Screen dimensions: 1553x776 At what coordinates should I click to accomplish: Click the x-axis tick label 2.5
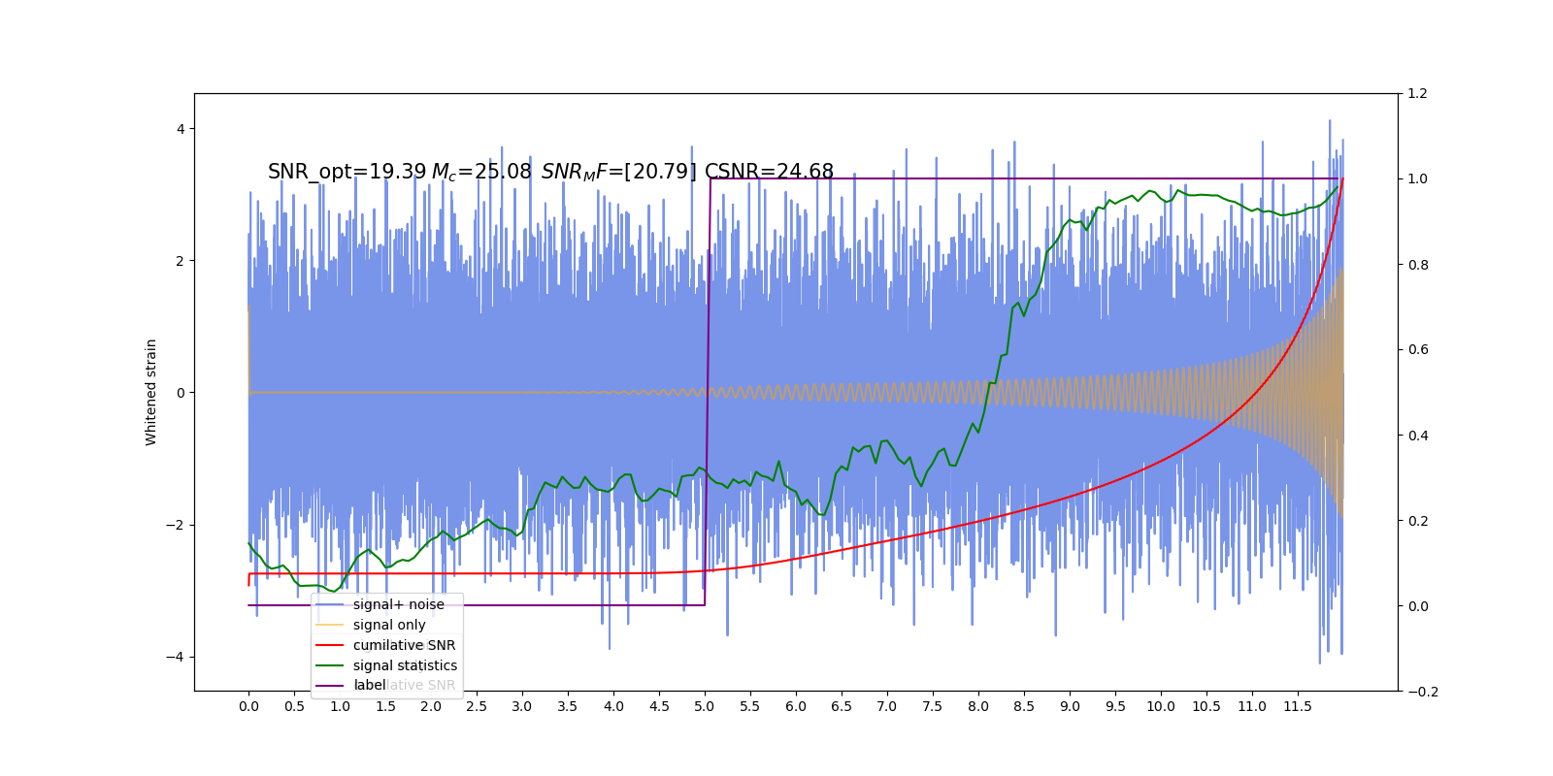(x=477, y=706)
